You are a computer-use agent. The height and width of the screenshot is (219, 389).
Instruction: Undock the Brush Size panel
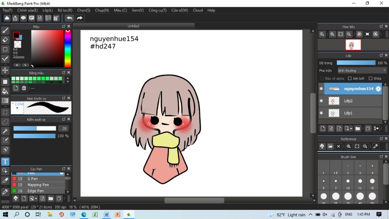381,156
